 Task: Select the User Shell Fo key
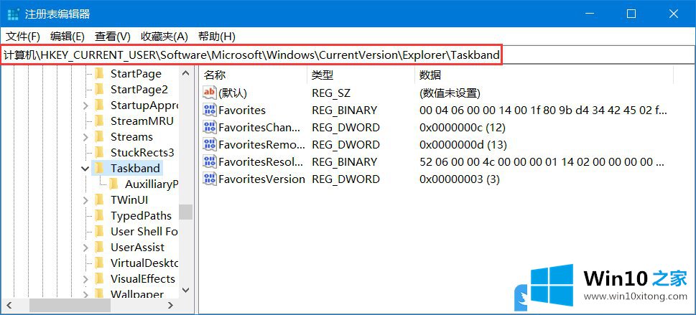coord(144,232)
